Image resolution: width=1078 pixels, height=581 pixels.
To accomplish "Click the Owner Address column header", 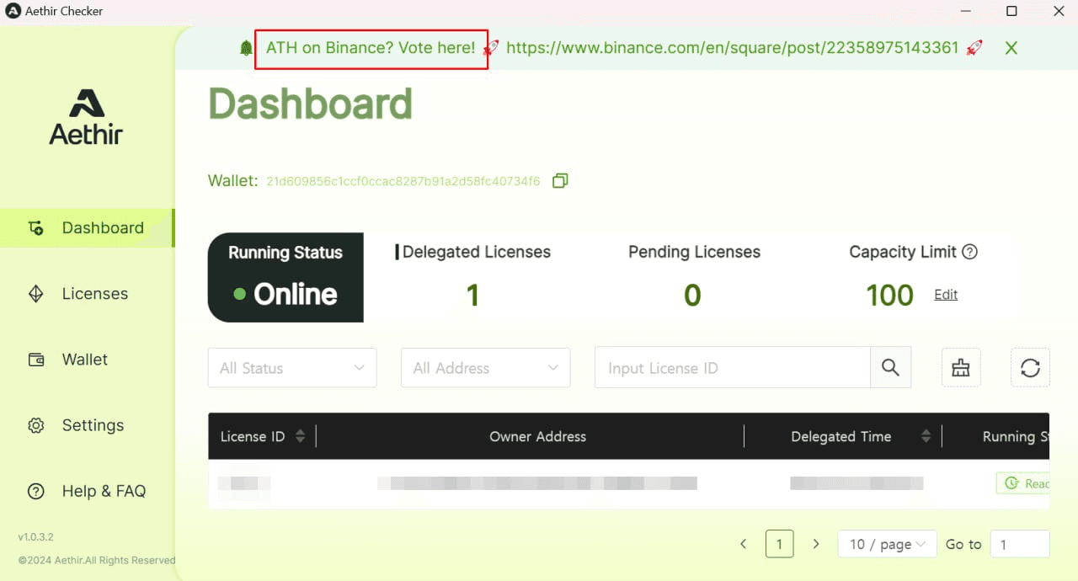I will point(537,436).
